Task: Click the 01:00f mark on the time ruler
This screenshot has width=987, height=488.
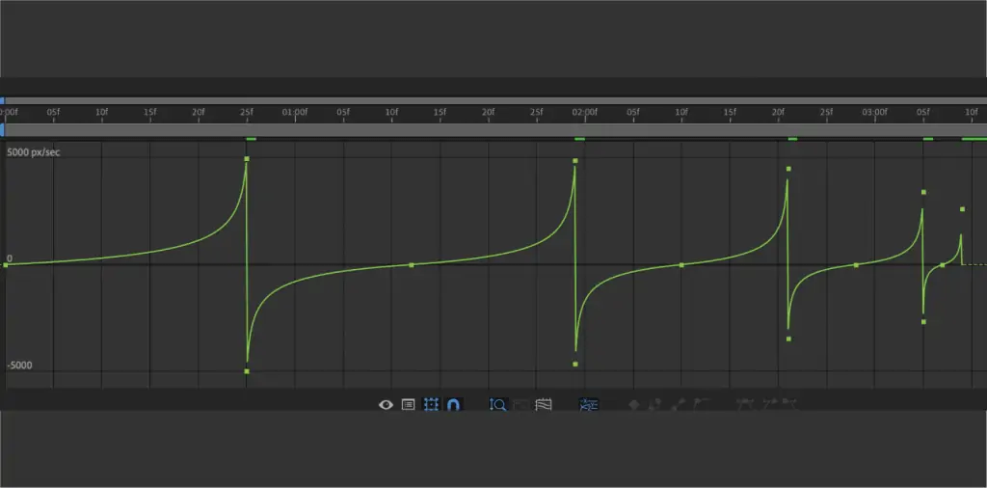Action: 295,112
